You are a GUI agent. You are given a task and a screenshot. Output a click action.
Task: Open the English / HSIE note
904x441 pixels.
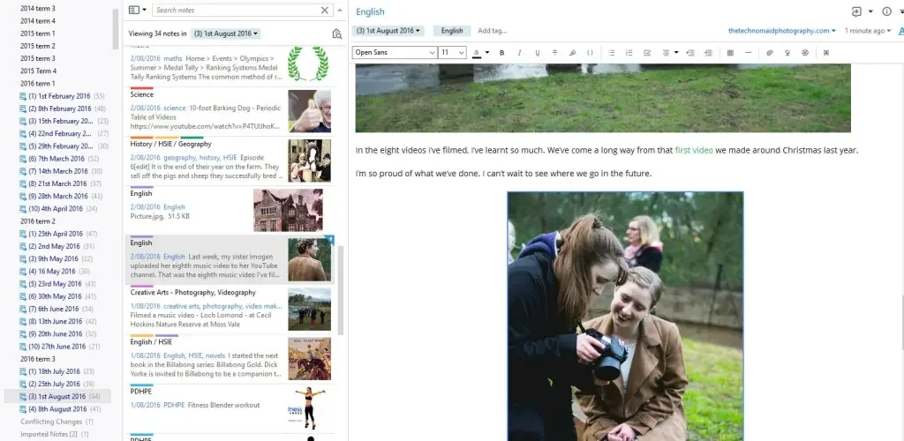pos(230,359)
